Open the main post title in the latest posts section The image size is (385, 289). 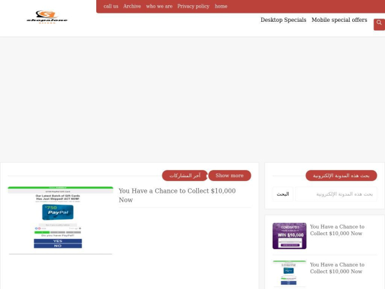coord(177,195)
